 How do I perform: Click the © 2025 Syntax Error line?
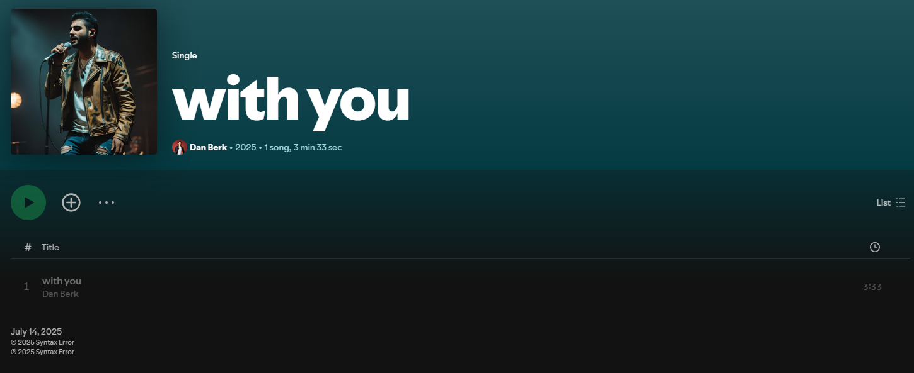click(x=42, y=342)
